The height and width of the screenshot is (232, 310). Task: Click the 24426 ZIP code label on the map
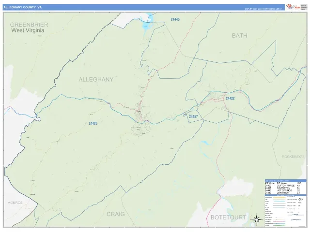tap(93, 123)
